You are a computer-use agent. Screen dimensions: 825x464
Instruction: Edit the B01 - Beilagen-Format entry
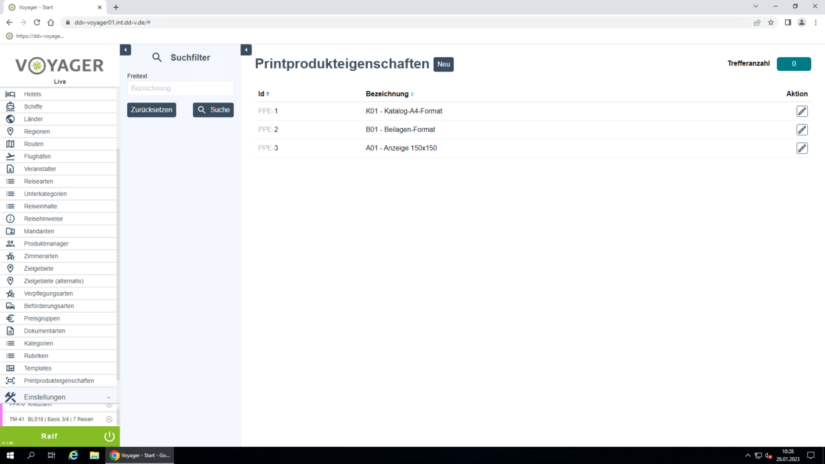click(802, 130)
